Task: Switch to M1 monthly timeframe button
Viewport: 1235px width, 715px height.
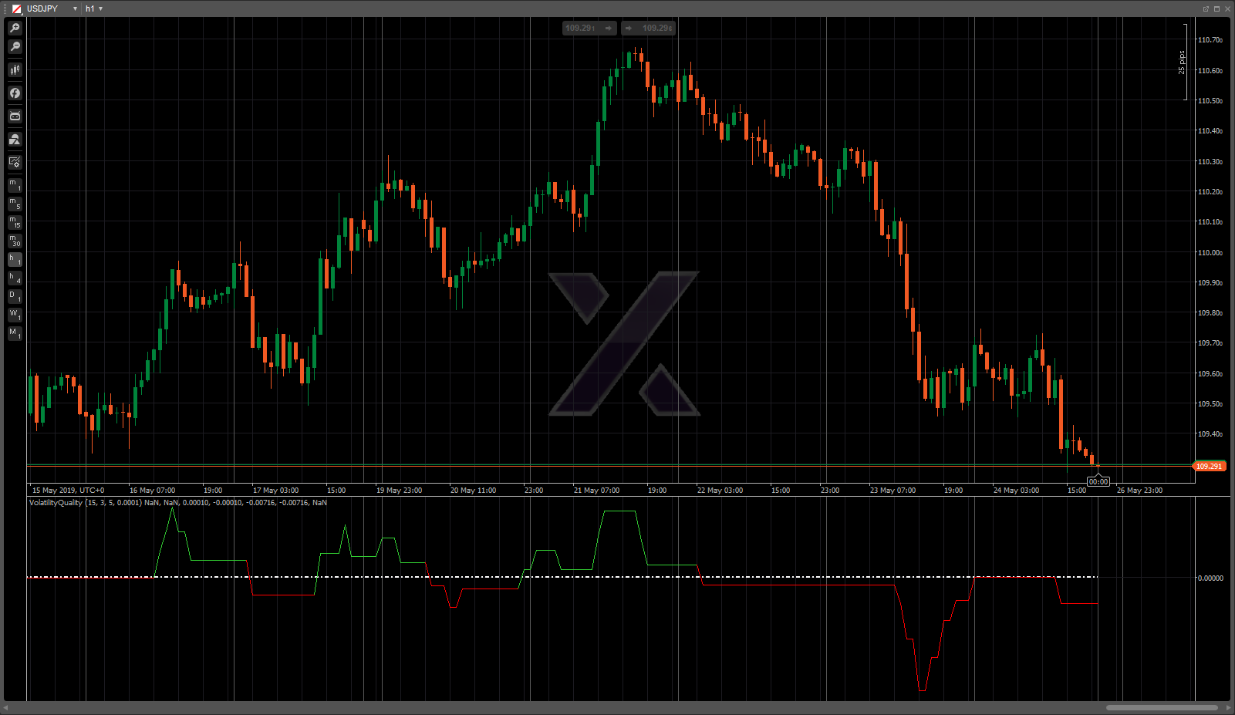Action: coord(15,333)
